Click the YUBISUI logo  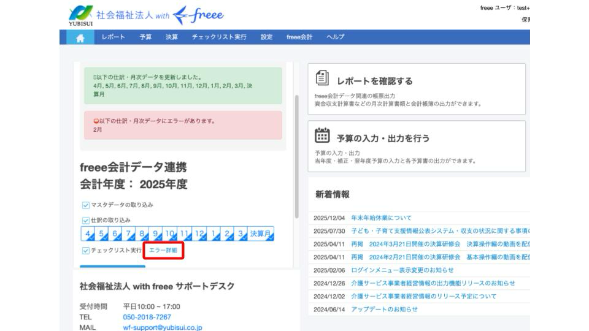pyautogui.click(x=80, y=16)
